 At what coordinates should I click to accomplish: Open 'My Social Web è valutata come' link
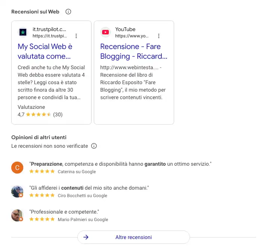(x=45, y=51)
